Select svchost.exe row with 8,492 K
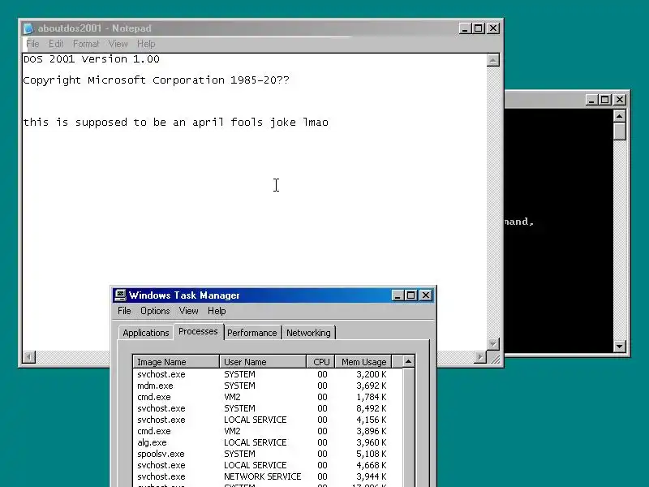 [268, 408]
